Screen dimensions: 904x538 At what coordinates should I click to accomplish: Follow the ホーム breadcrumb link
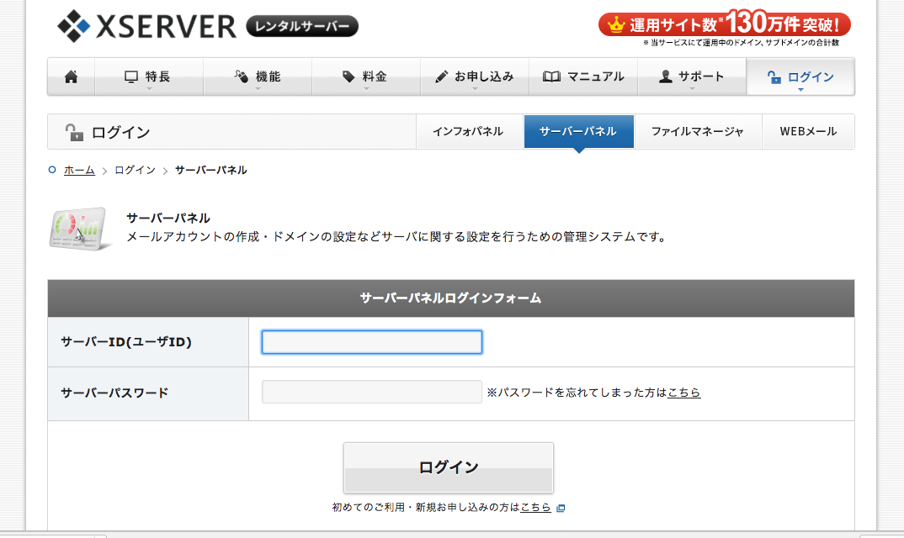tap(79, 170)
